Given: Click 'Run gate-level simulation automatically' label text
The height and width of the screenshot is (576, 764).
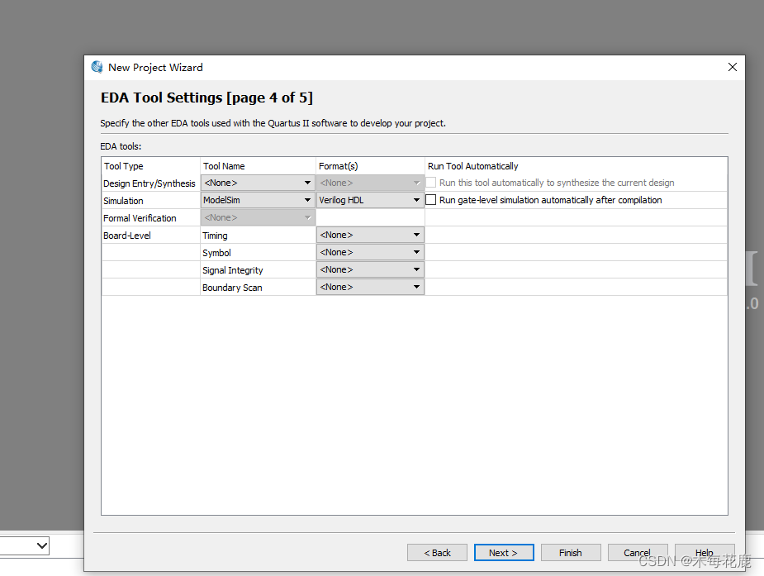Looking at the screenshot, I should [x=551, y=200].
